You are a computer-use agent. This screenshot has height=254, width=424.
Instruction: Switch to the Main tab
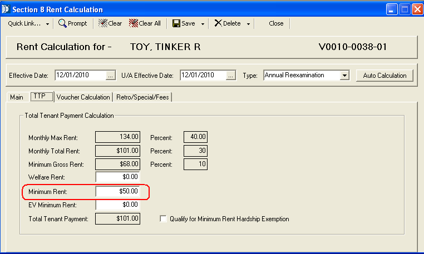pyautogui.click(x=17, y=97)
